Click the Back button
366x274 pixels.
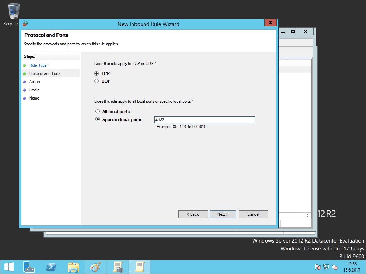(193, 214)
